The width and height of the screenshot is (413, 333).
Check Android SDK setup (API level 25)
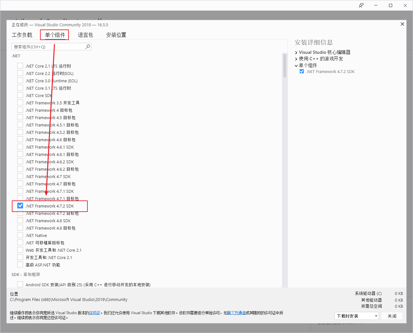(x=20, y=284)
